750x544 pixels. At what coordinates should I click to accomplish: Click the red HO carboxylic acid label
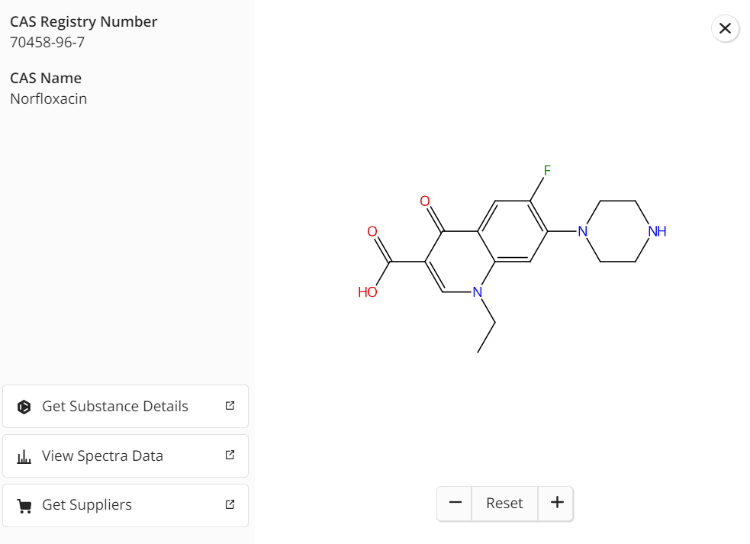(x=367, y=292)
